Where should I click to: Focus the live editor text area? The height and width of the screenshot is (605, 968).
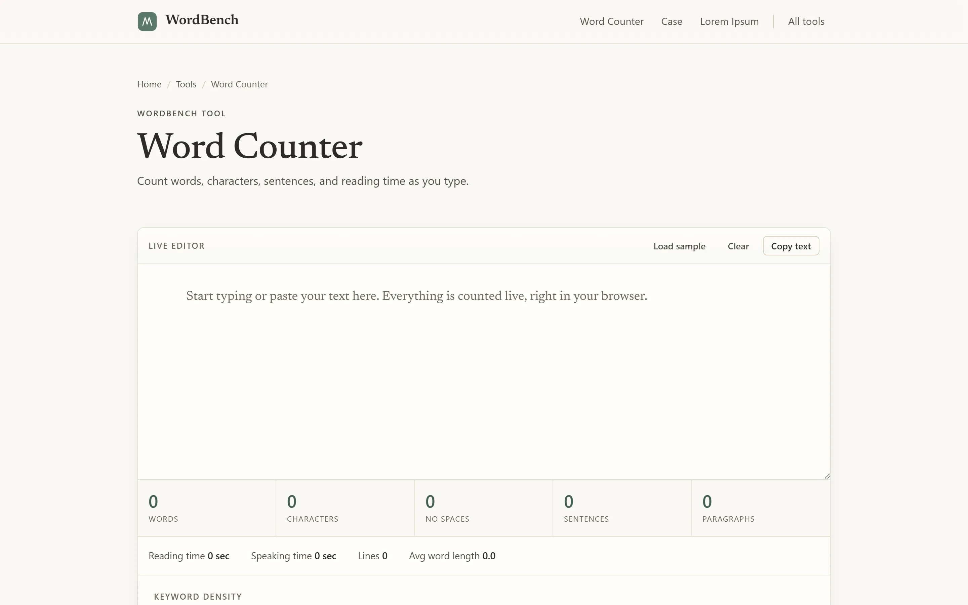pos(484,371)
